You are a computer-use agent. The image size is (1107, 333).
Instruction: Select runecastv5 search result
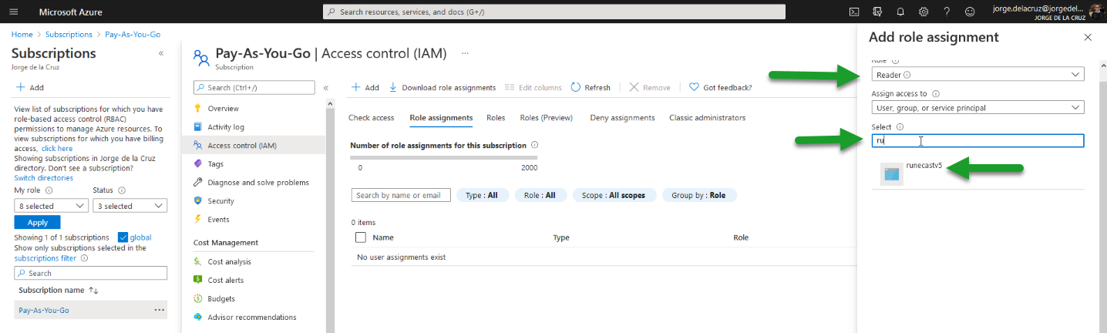(977, 173)
